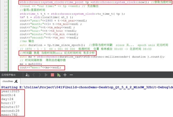The height and width of the screenshot is (117, 173).
Task: Click output line msec:792
Action: (x=9, y=115)
